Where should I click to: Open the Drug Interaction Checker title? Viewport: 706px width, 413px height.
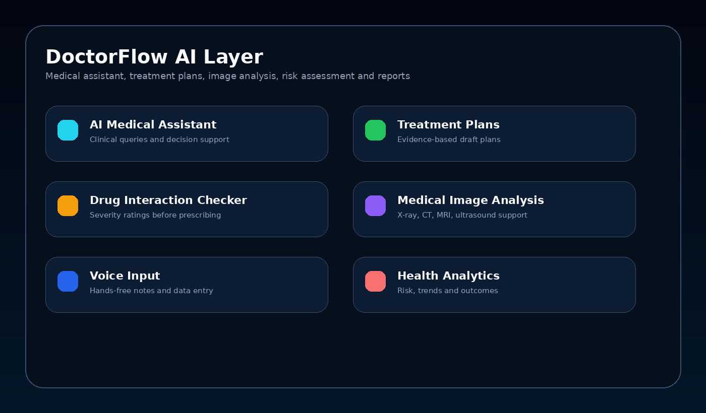168,200
